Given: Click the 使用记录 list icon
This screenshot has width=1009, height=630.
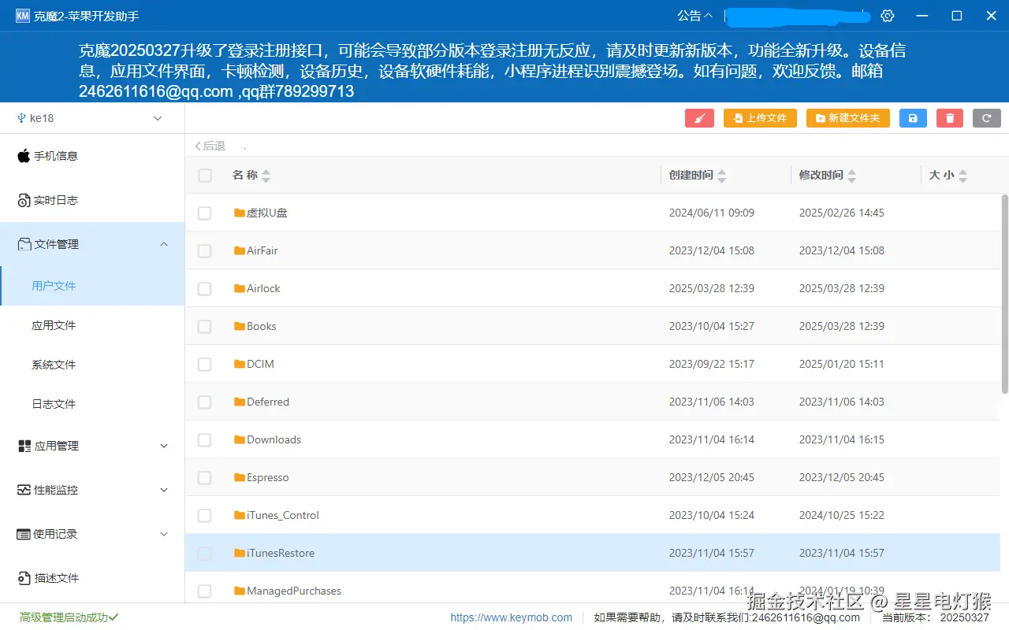Looking at the screenshot, I should [24, 534].
